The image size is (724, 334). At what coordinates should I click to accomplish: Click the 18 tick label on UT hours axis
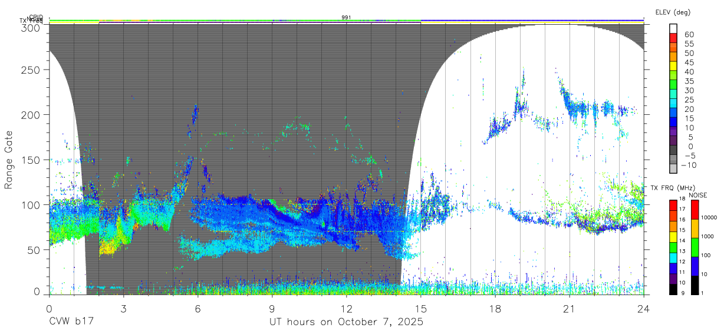[x=495, y=309]
